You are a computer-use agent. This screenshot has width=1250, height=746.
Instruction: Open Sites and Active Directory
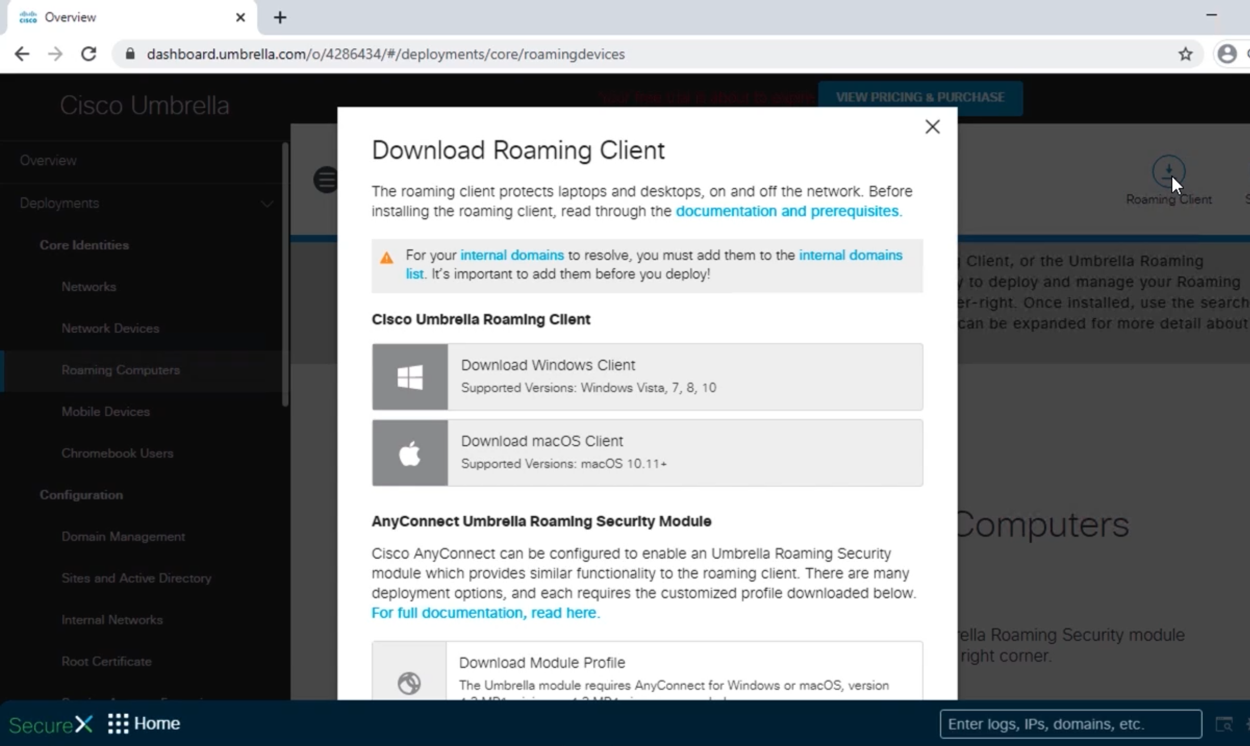136,578
